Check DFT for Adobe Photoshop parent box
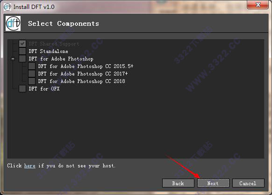Viewport: 272px width, 195px height. tap(22, 59)
